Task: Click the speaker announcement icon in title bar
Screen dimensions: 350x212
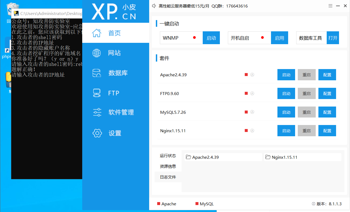Action: point(154,6)
